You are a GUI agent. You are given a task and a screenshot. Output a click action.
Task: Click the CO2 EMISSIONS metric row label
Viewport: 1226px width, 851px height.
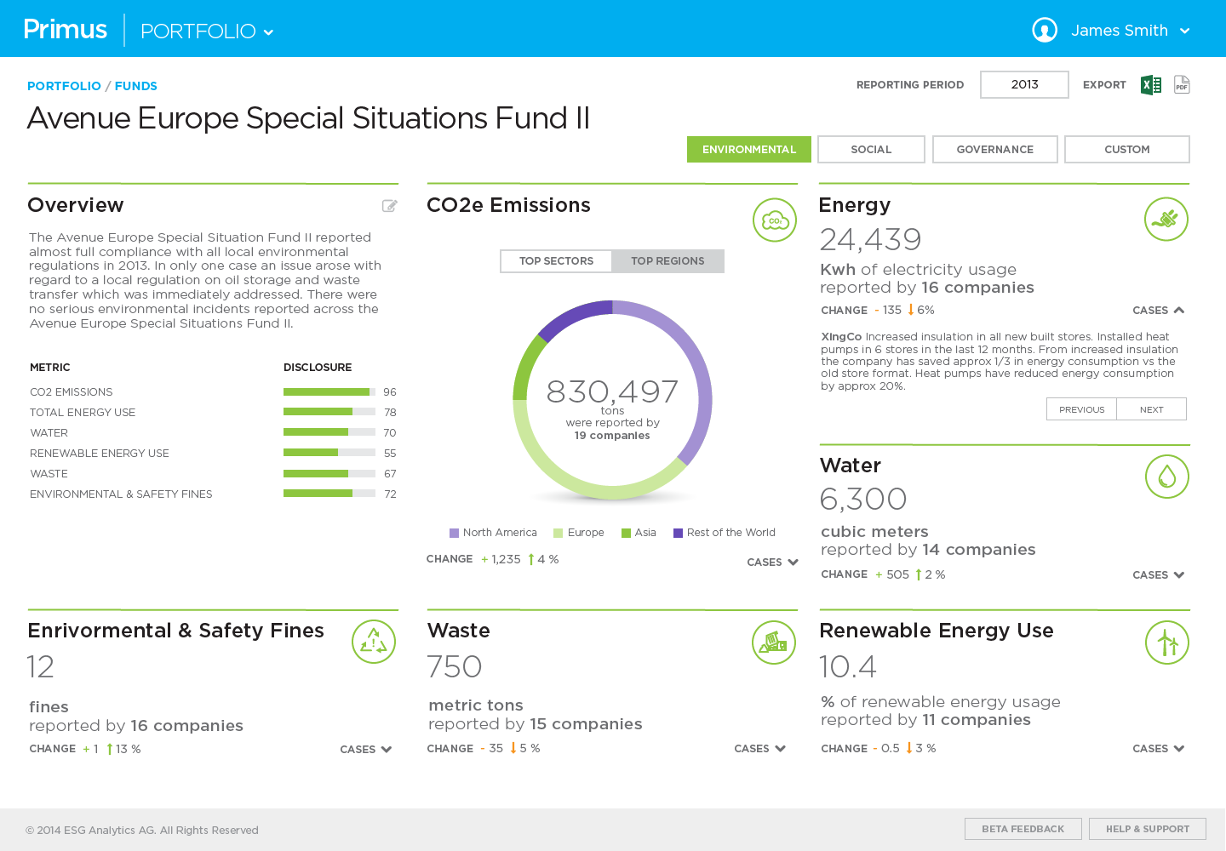tap(72, 392)
